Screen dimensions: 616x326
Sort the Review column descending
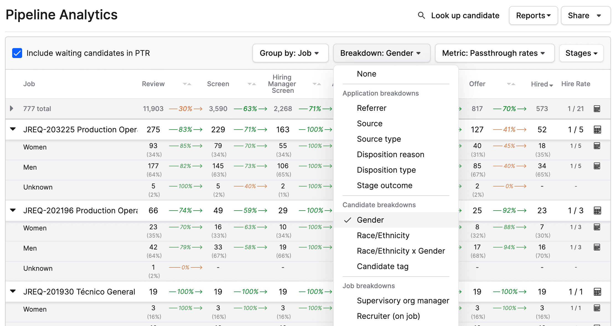pyautogui.click(x=185, y=84)
